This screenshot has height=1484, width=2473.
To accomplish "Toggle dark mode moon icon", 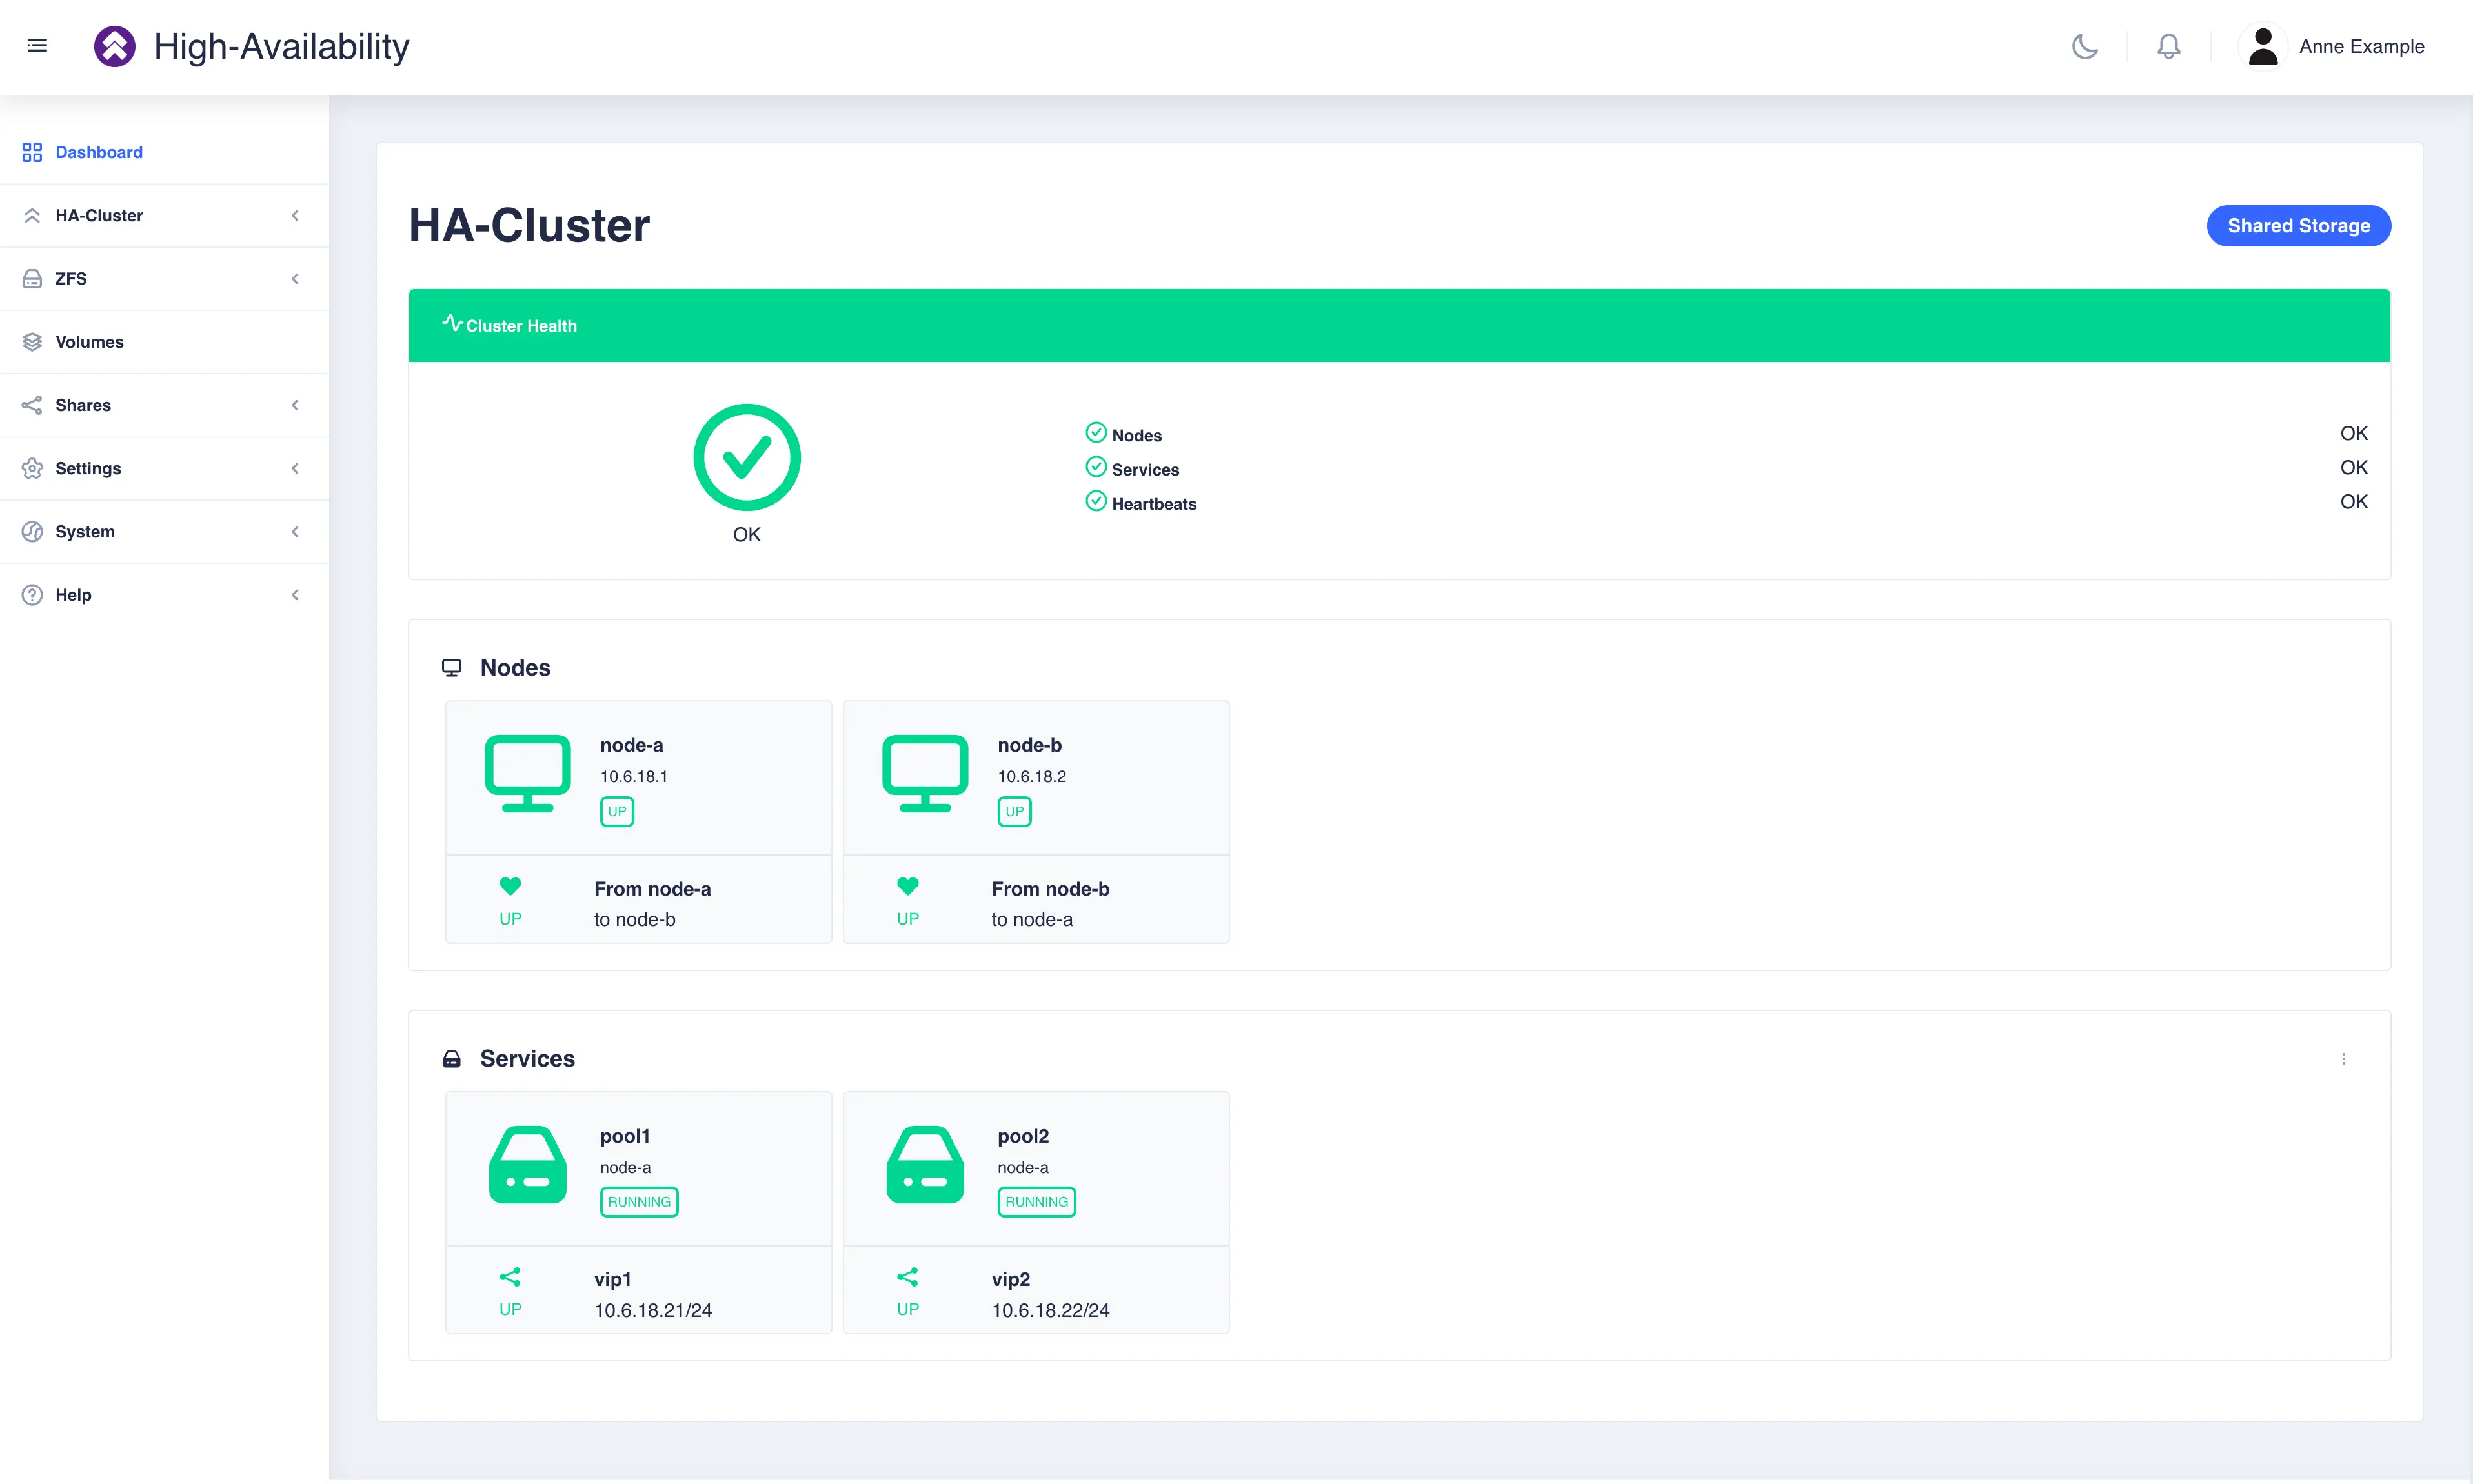I will 2086,46.
